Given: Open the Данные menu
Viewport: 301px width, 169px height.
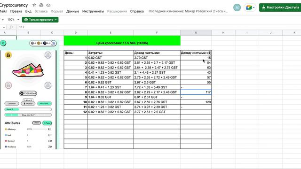Looking at the screenshot, I should [72, 11].
